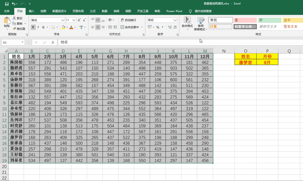
Task: Open Format as Table (套用表格格式)
Action: click(201, 23)
